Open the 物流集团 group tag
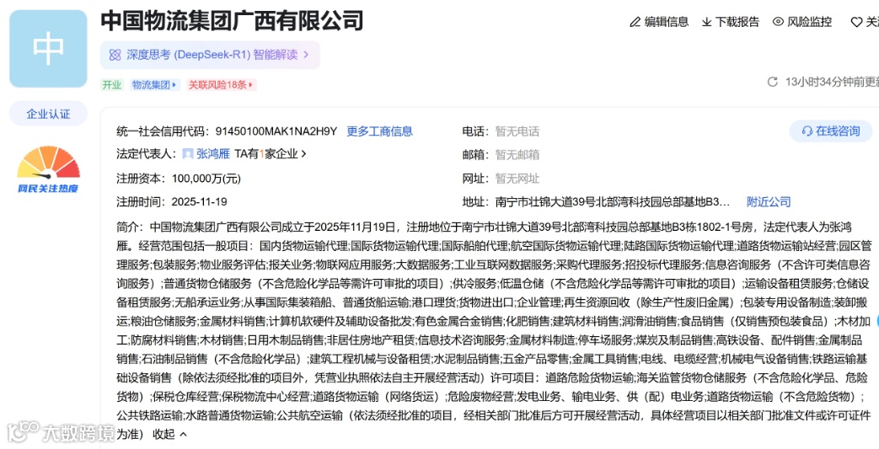Screen dimensions: 879x449 tap(155, 84)
